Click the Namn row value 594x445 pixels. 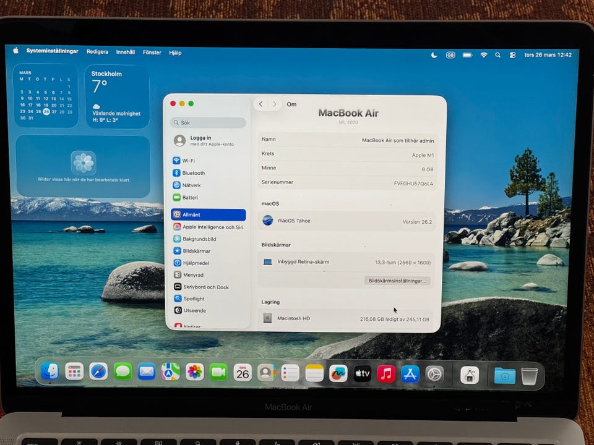click(x=398, y=140)
